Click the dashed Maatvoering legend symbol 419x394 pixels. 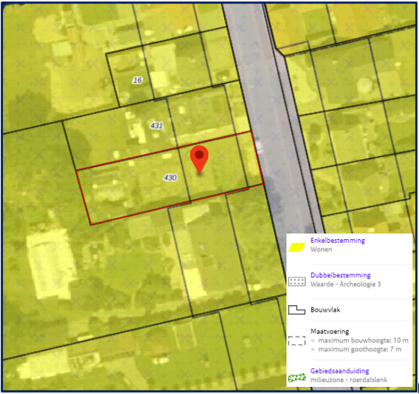click(x=297, y=341)
